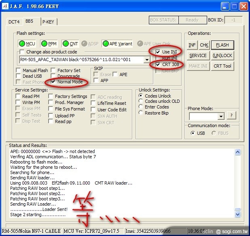Tick Factory Settings in Service Settings
This screenshot has height=236, width=250.
click(51, 96)
